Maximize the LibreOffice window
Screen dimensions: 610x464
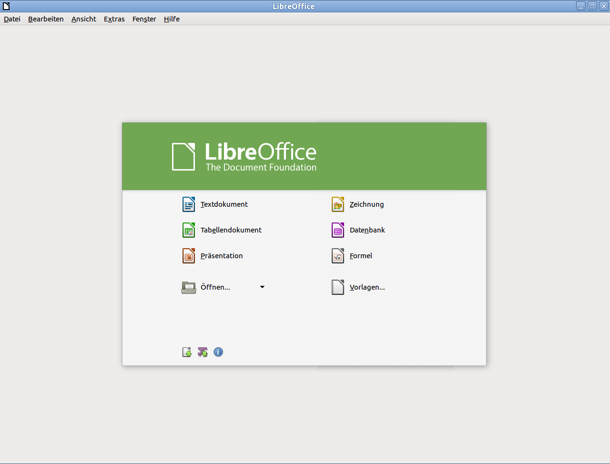592,6
